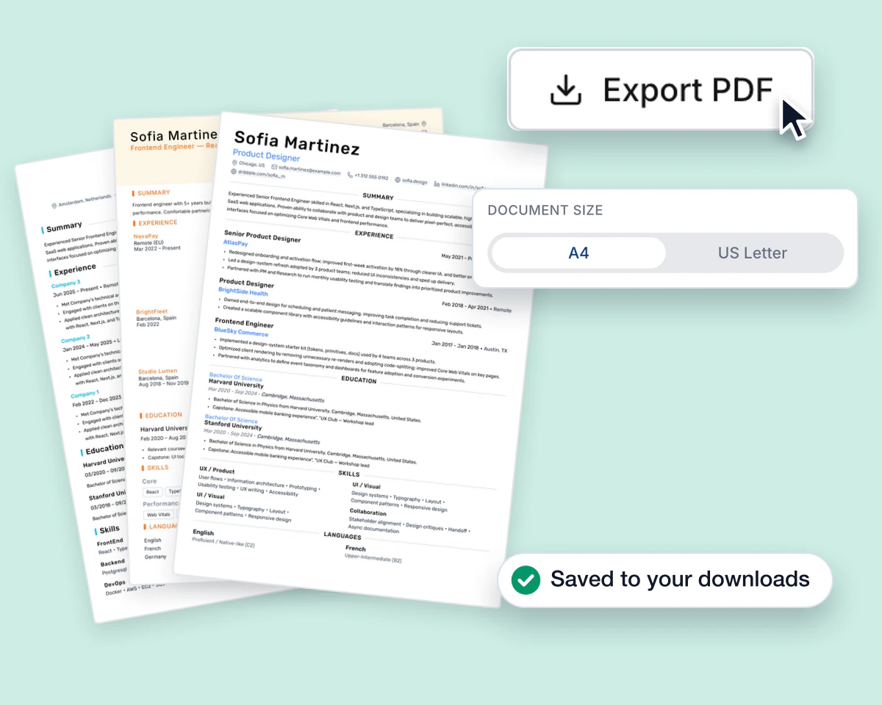Image resolution: width=882 pixels, height=705 pixels.
Task: Click the 'French' language entry on front resume
Action: pyautogui.click(x=355, y=548)
